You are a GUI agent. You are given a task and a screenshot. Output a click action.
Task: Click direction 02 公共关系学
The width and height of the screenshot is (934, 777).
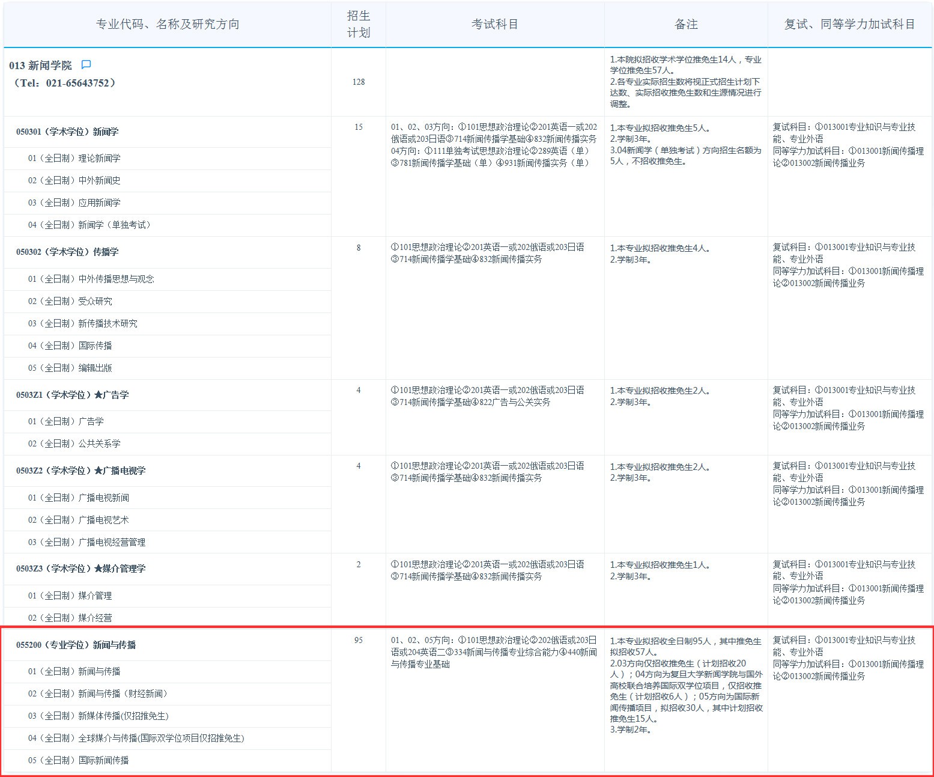click(74, 444)
